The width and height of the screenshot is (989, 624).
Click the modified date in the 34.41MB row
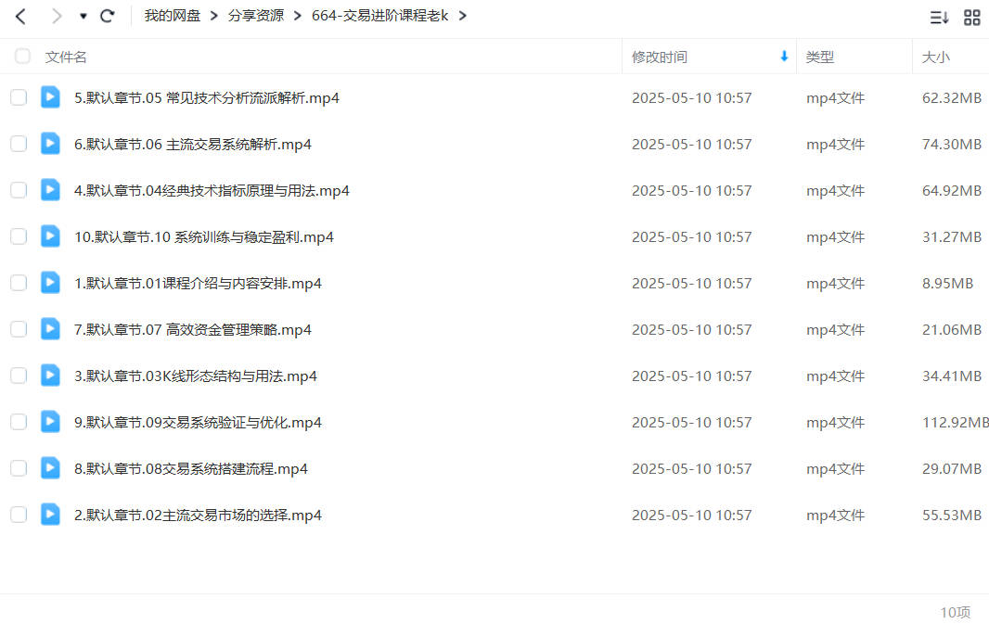692,376
